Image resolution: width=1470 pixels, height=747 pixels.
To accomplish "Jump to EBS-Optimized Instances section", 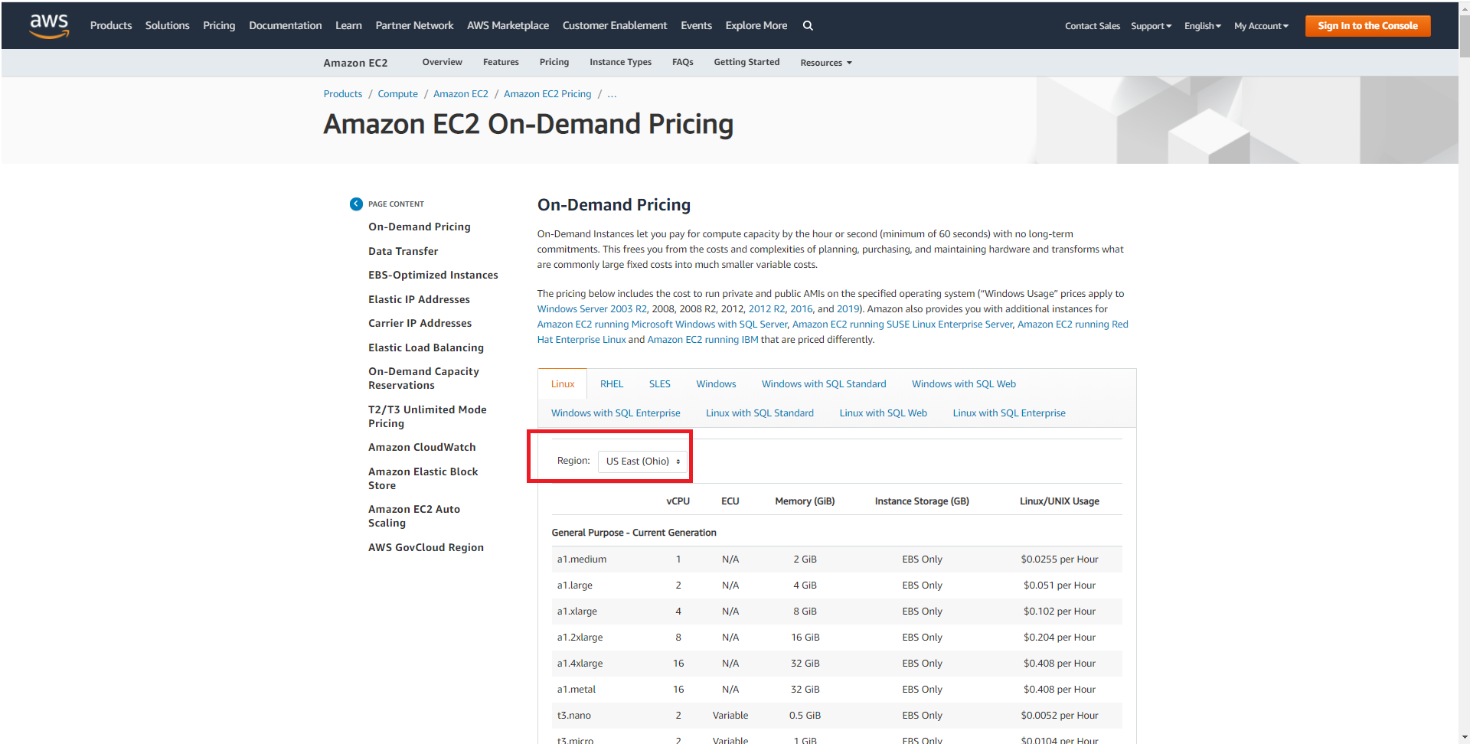I will click(x=433, y=275).
